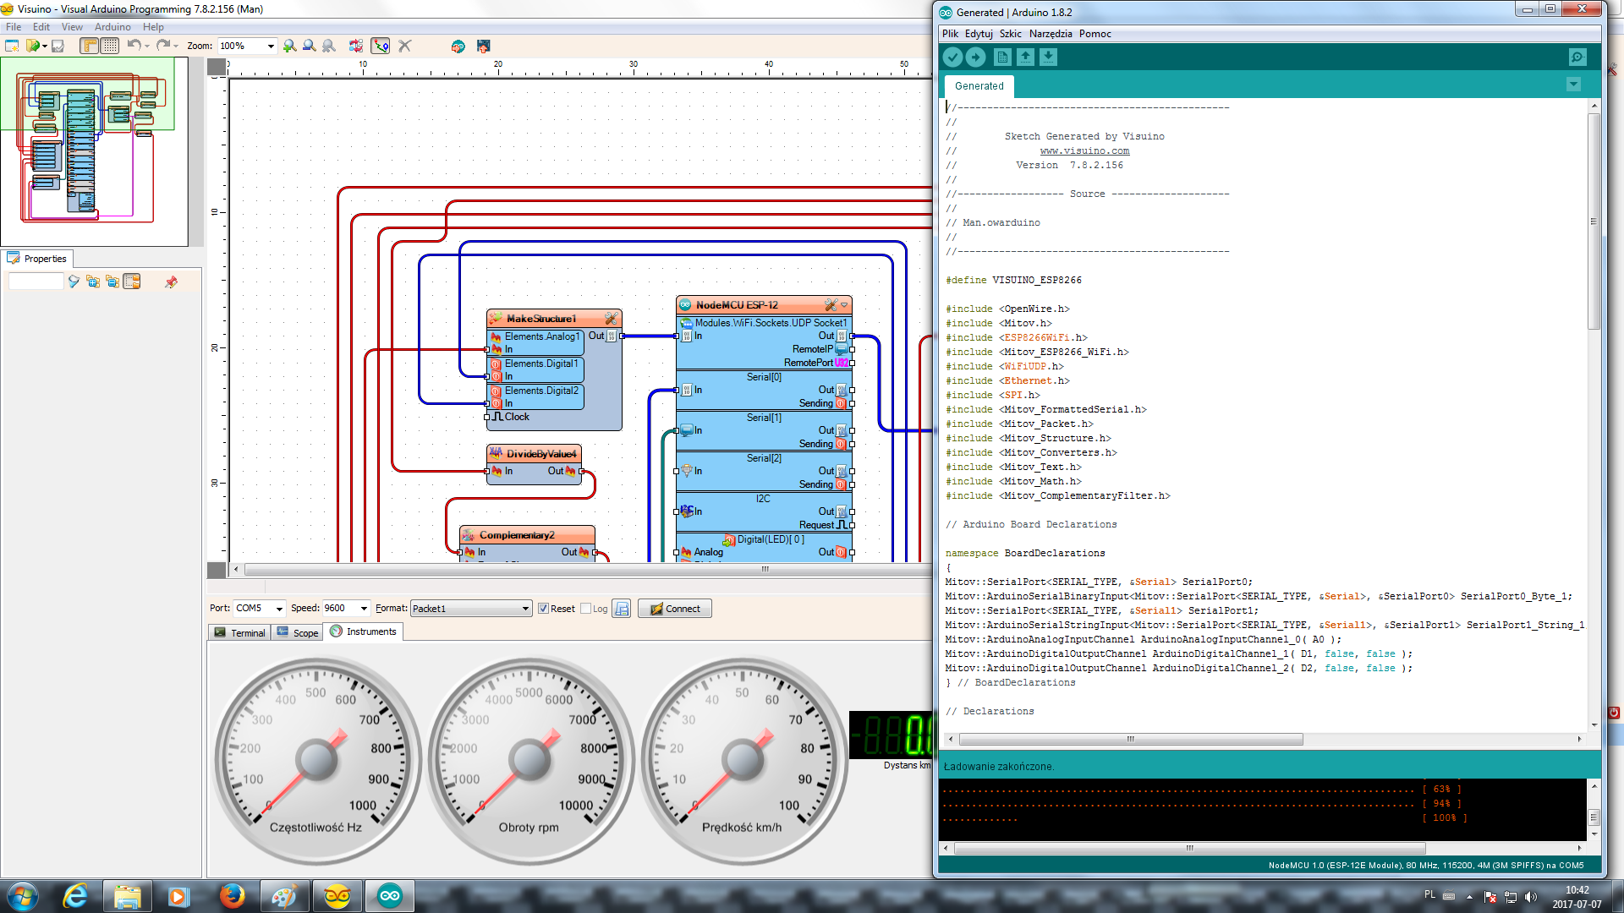The image size is (1624, 913).
Task: Select the Properties tab
Action: point(38,259)
